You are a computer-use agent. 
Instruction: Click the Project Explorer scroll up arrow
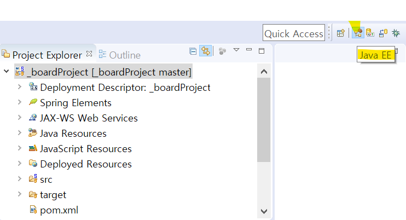point(264,72)
